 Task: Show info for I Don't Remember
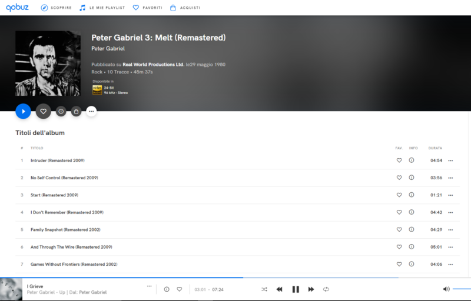point(412,212)
